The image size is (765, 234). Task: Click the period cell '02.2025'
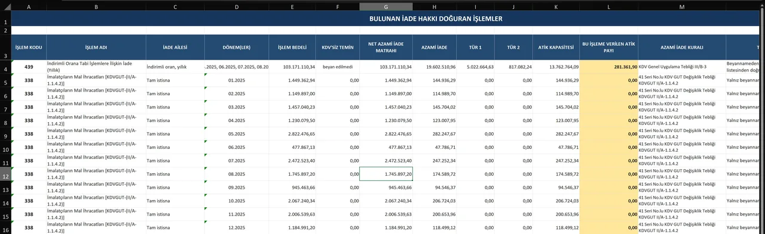pos(237,93)
